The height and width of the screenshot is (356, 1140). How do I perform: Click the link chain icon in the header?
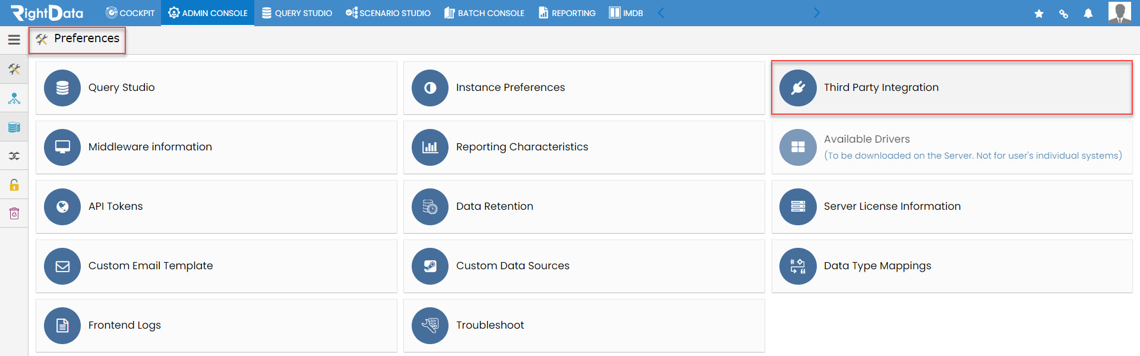point(1063,14)
